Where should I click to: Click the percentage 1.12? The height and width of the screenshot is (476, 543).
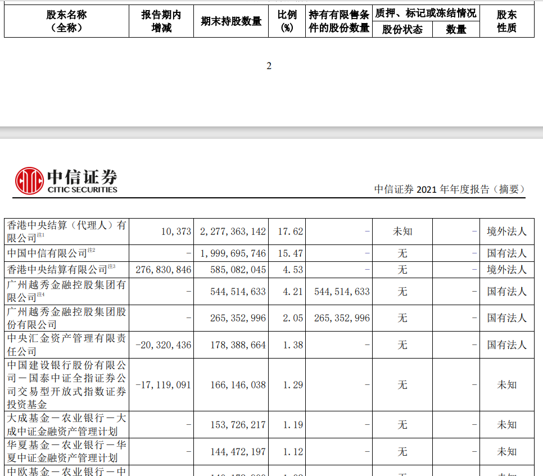293,452
